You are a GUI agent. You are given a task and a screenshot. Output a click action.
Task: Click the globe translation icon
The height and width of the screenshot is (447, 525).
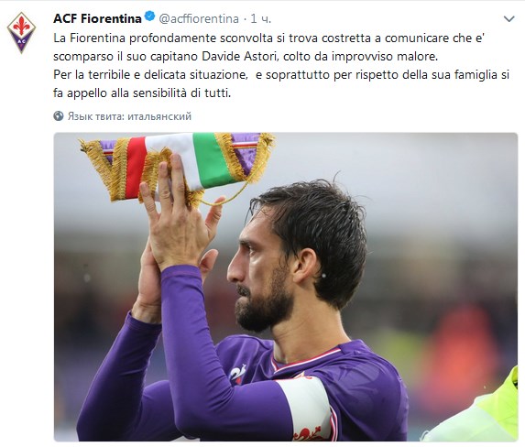click(x=59, y=116)
